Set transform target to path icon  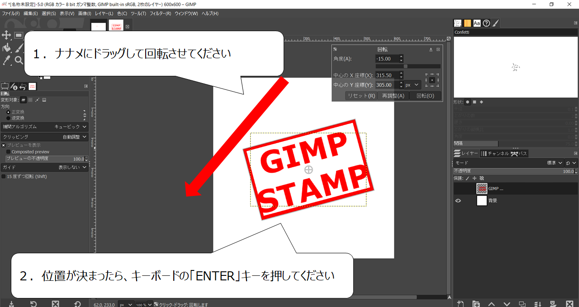coord(38,100)
